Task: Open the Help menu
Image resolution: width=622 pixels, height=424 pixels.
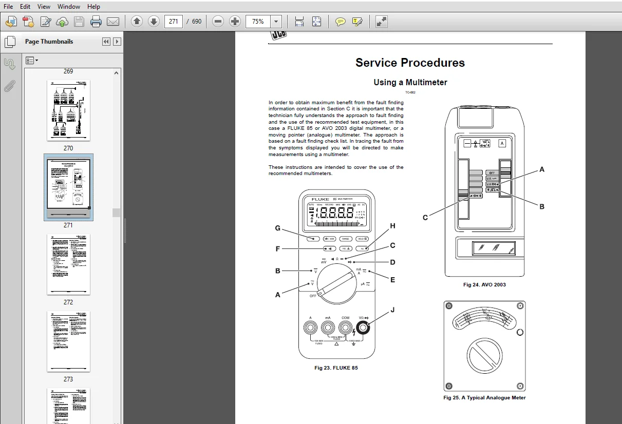Action: pyautogui.click(x=93, y=7)
